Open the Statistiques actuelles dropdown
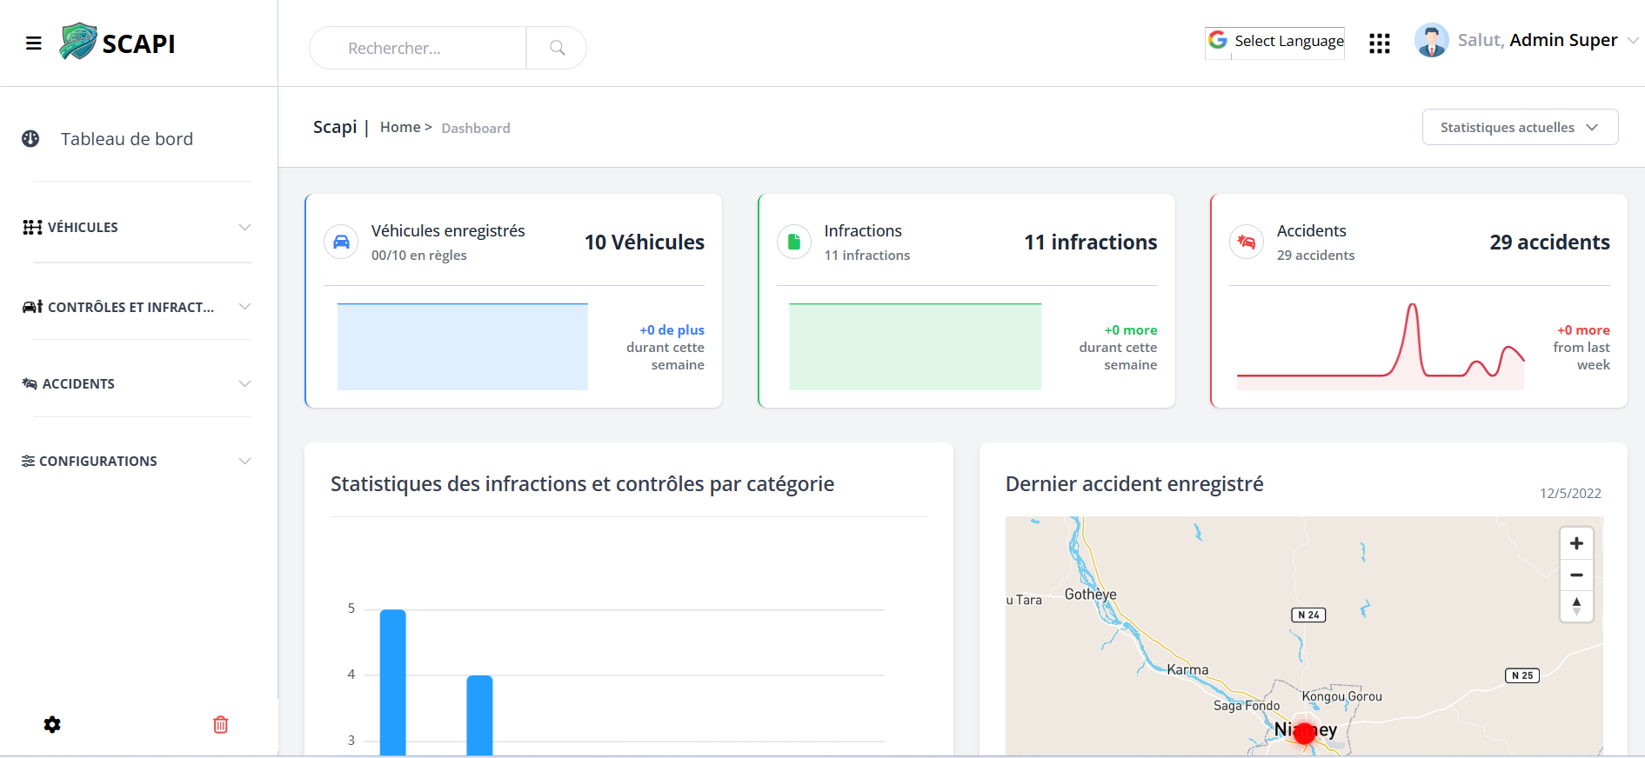Screen dimensions: 1645x758 (1520, 127)
